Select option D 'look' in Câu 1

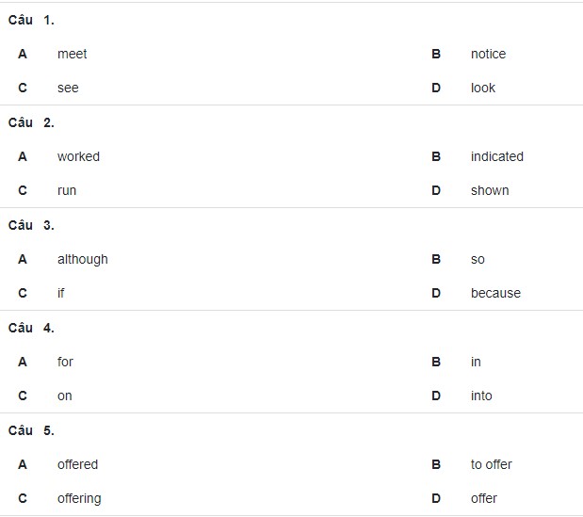tap(483, 89)
